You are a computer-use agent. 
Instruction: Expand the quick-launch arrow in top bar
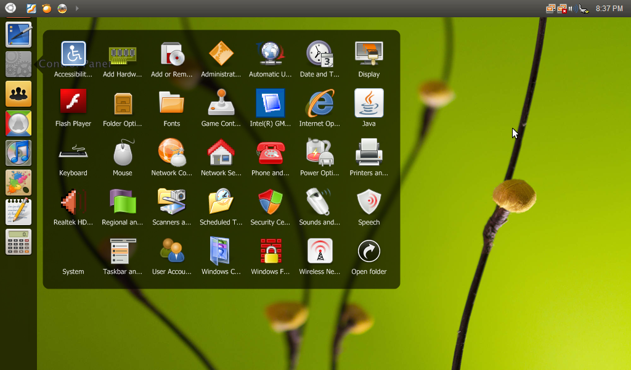click(x=77, y=8)
